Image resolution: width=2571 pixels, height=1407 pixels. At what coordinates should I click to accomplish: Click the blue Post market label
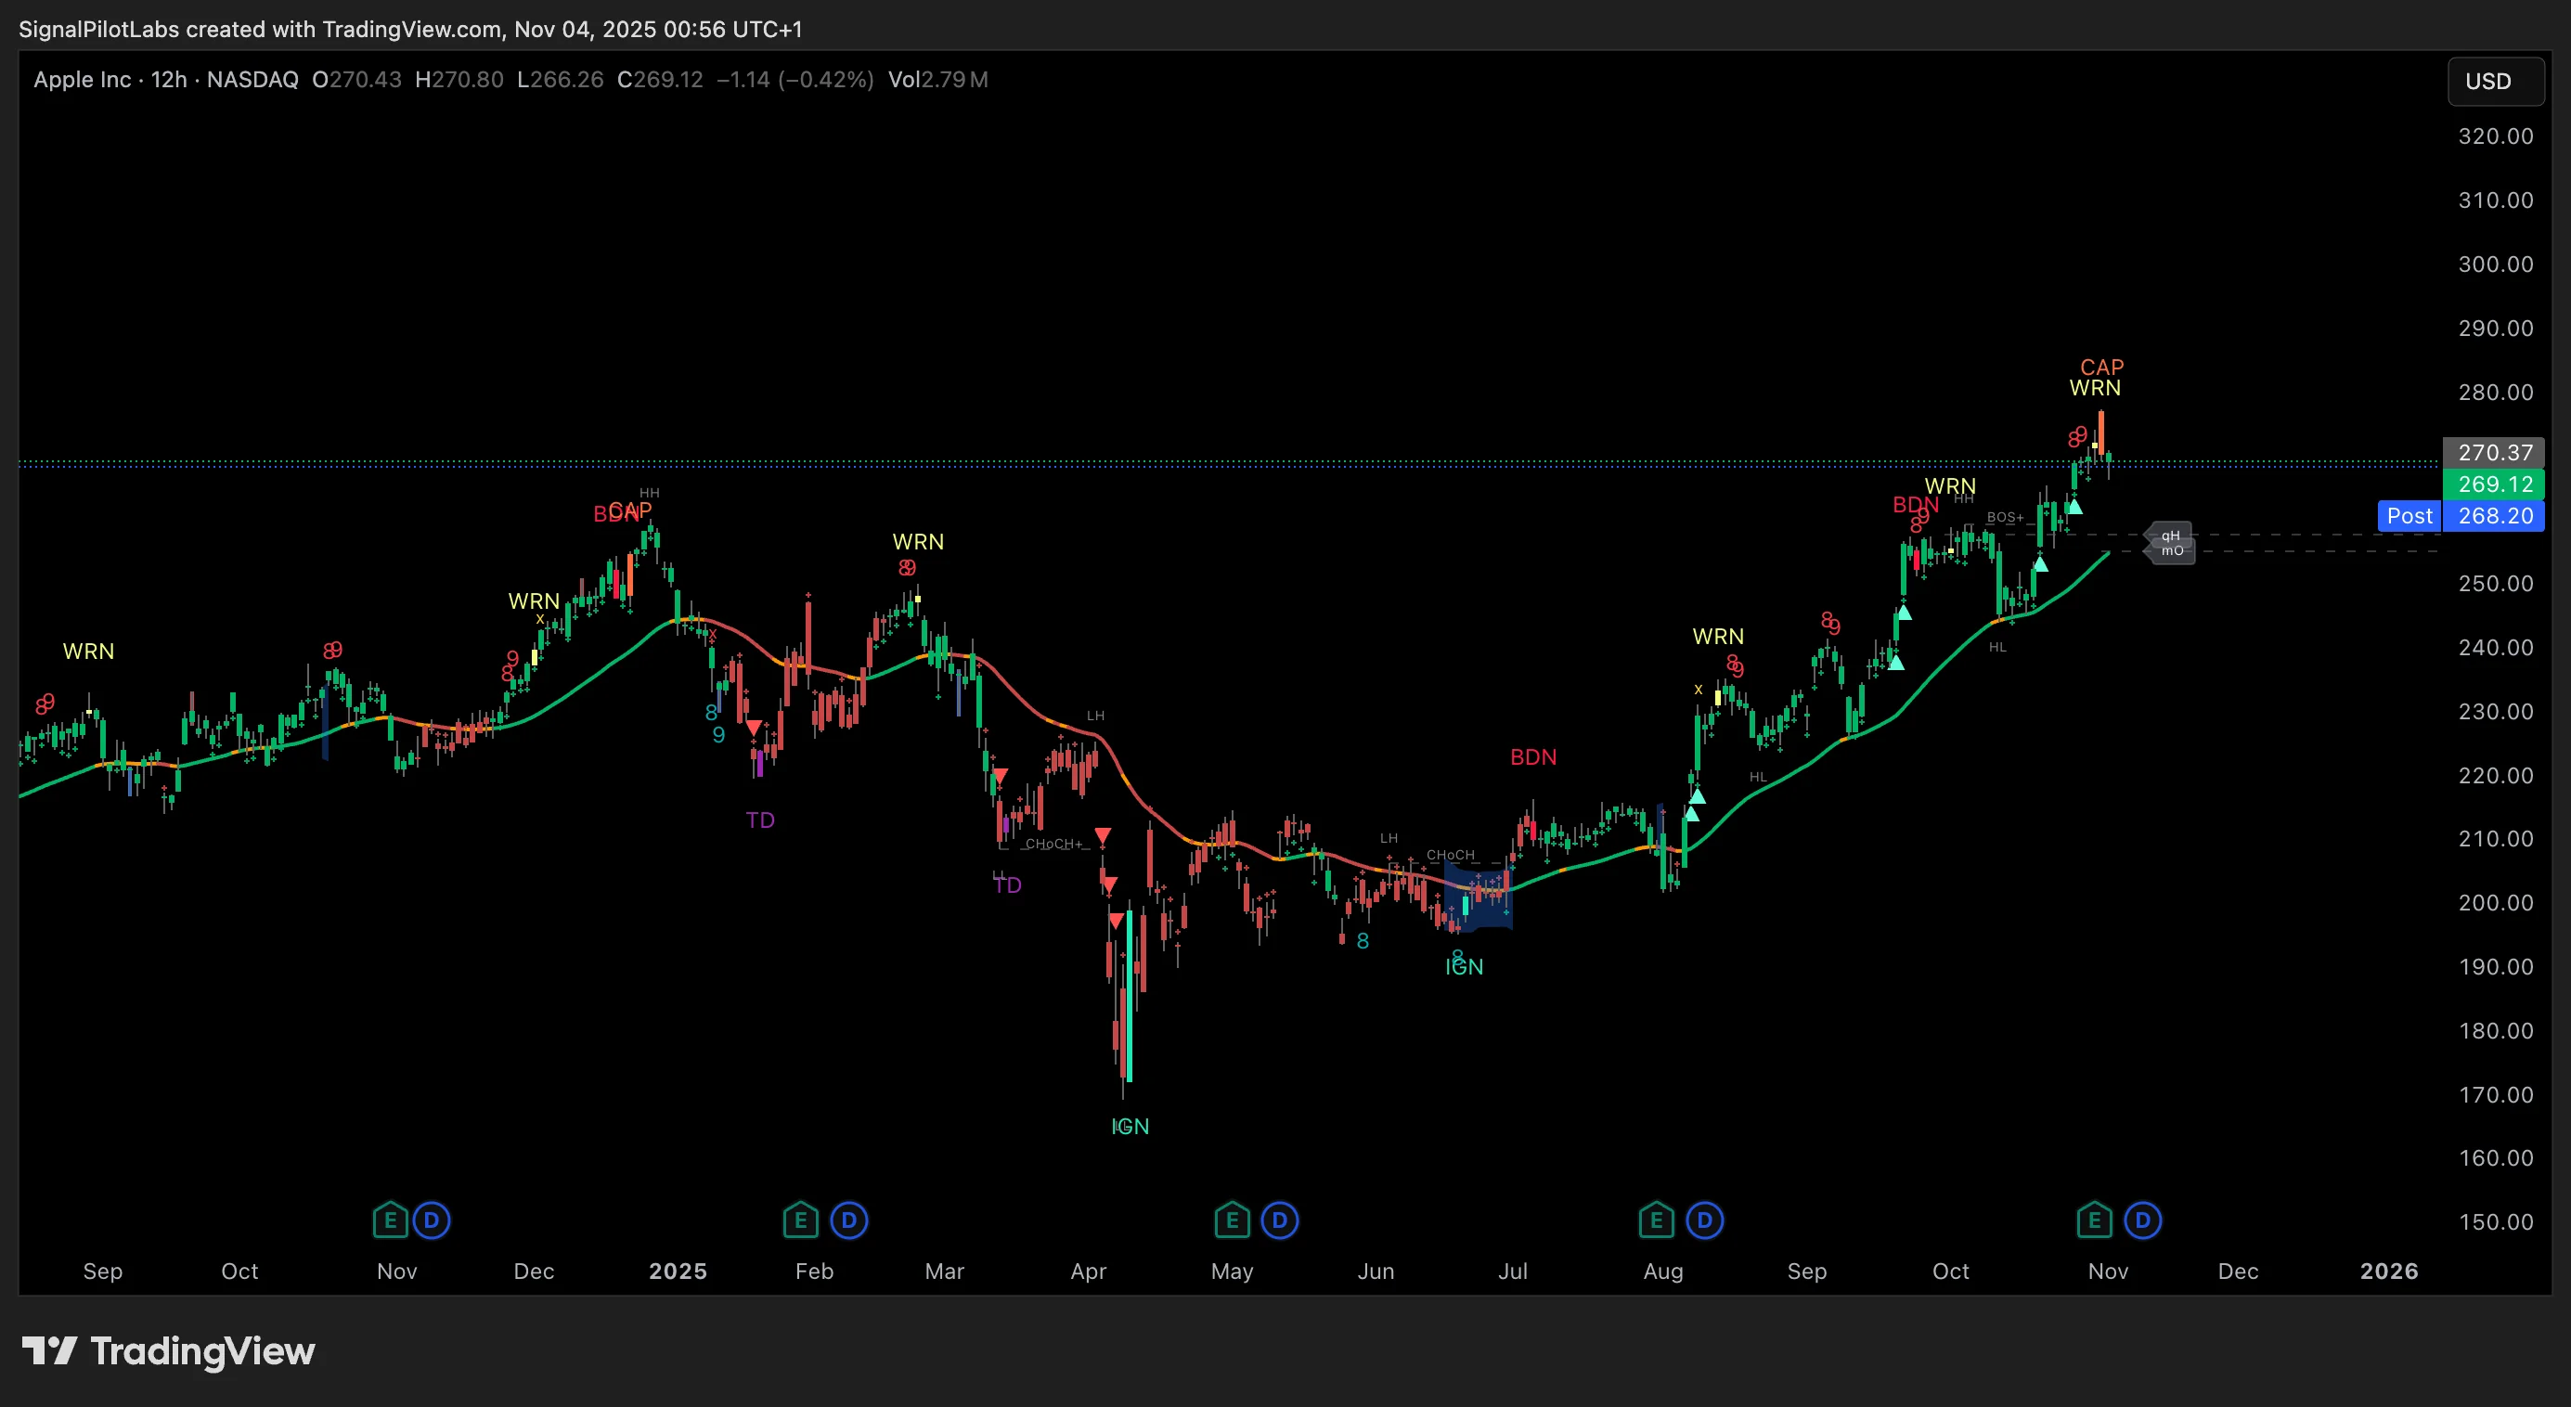[x=2410, y=516]
